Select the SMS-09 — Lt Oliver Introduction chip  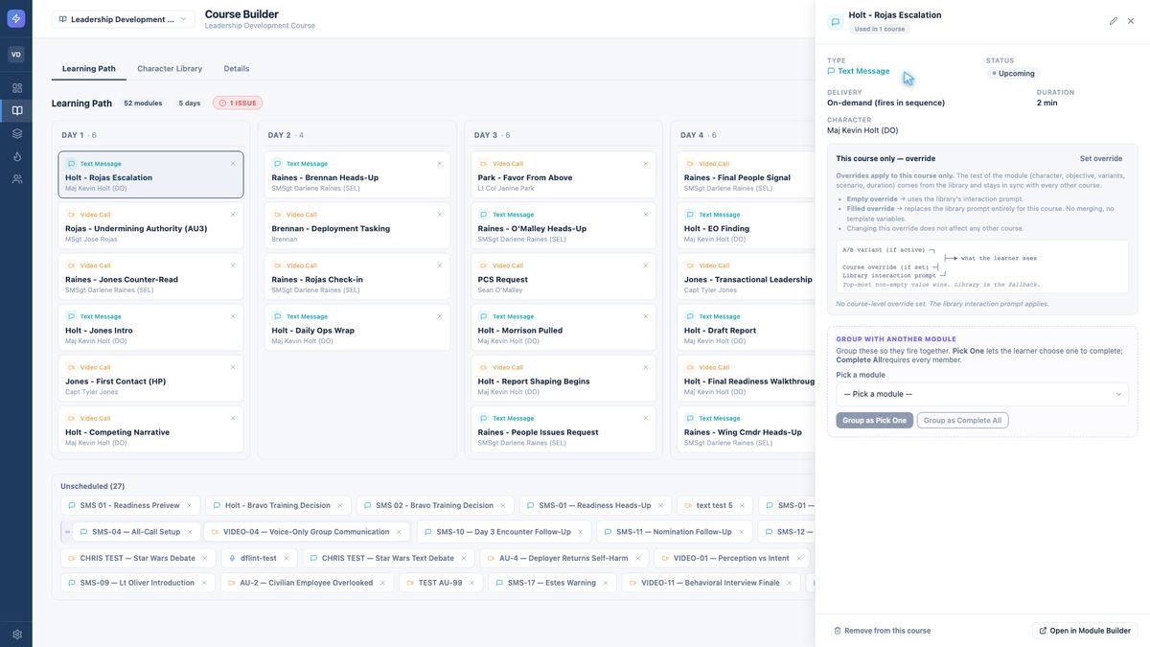(136, 583)
